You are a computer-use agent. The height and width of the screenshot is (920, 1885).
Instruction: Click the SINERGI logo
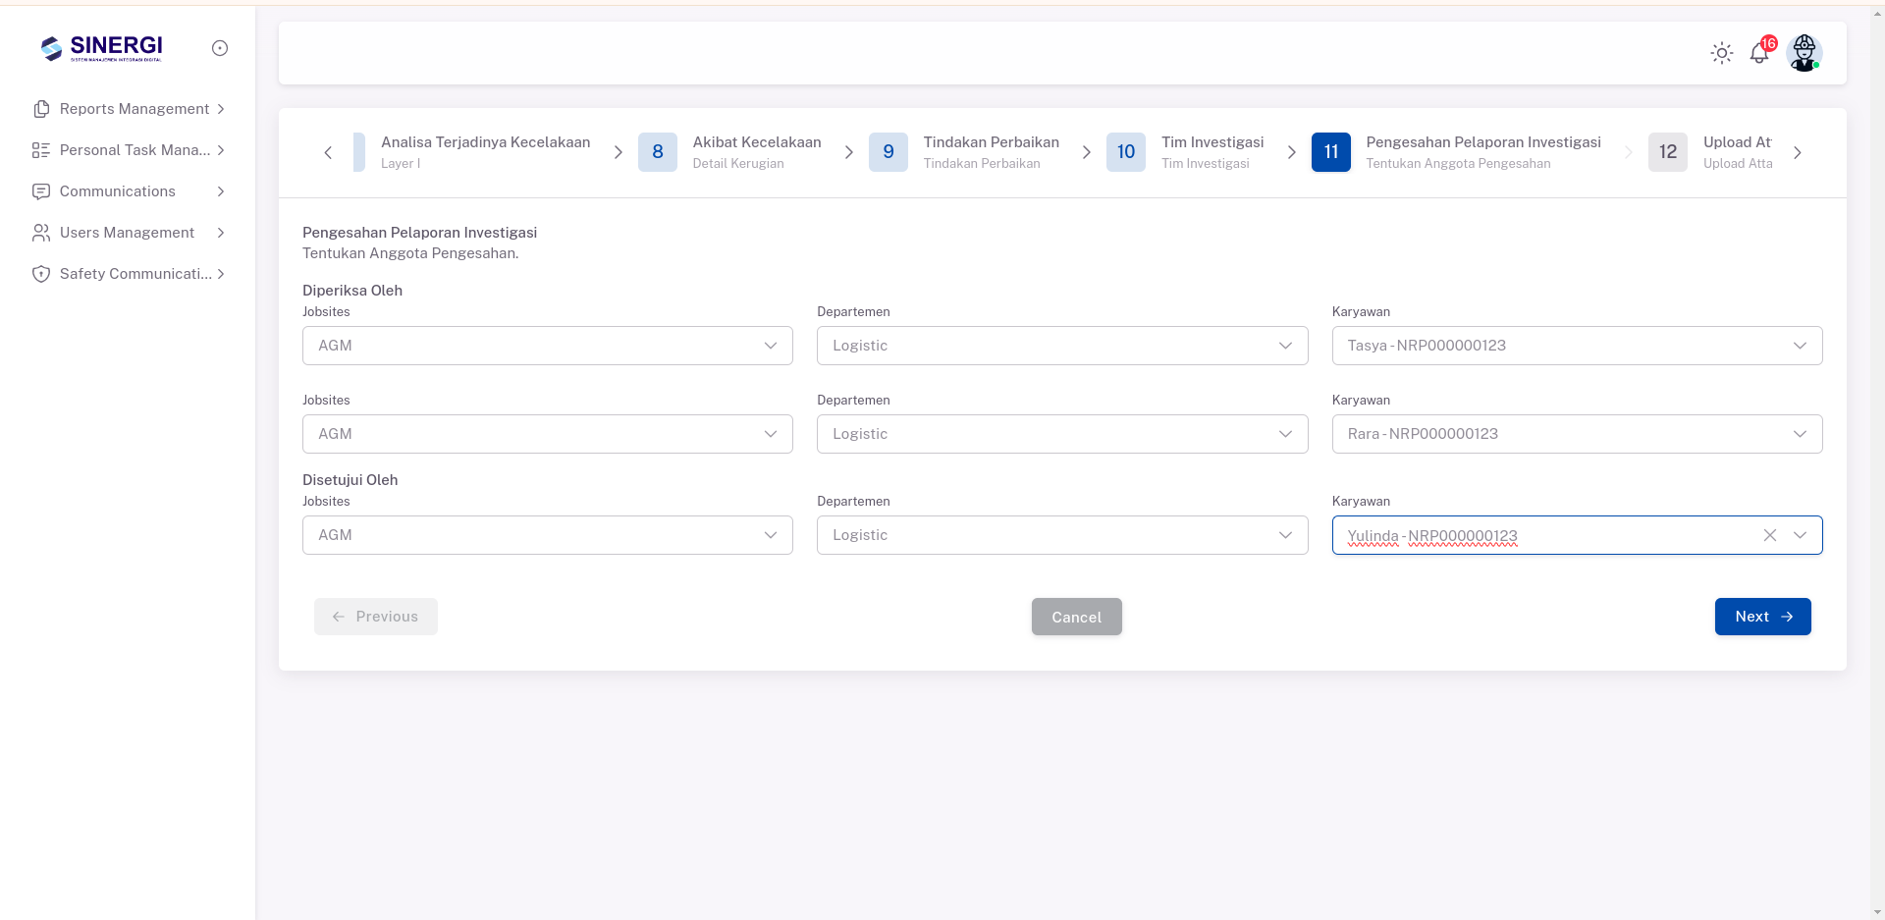point(102,48)
